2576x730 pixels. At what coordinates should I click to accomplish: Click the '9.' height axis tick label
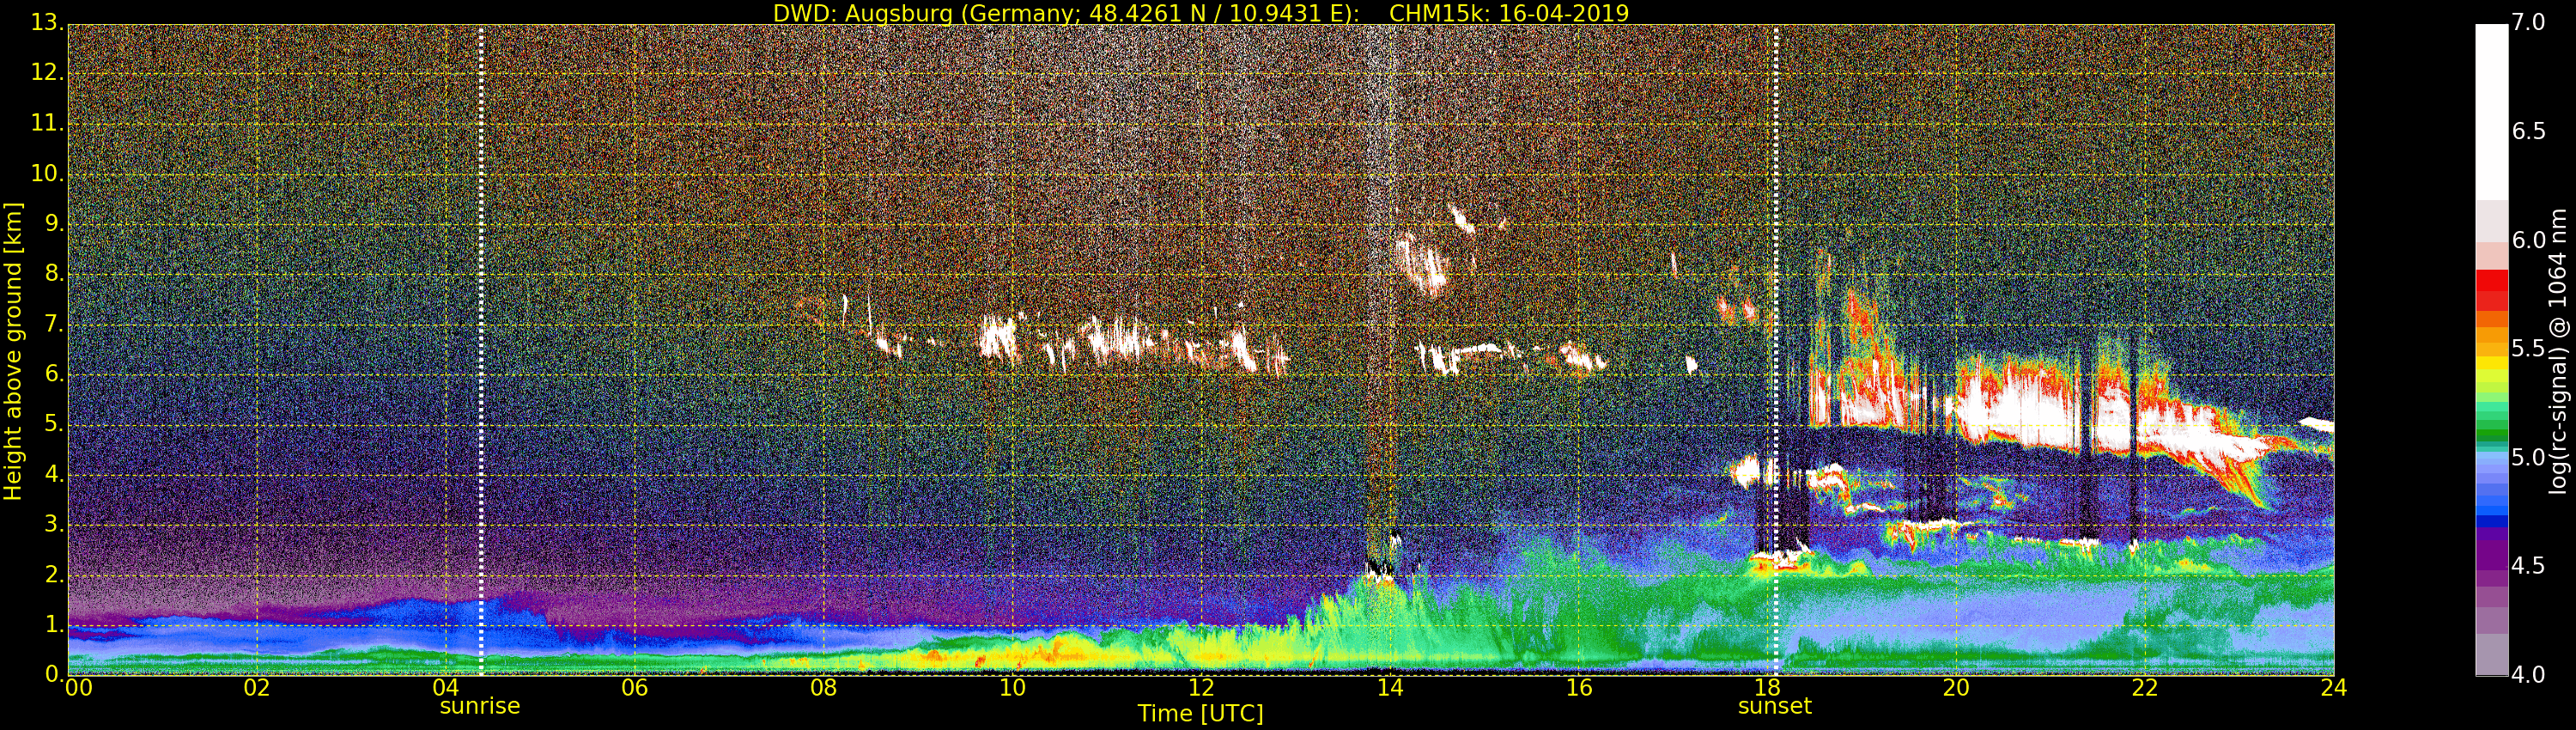pos(54,224)
